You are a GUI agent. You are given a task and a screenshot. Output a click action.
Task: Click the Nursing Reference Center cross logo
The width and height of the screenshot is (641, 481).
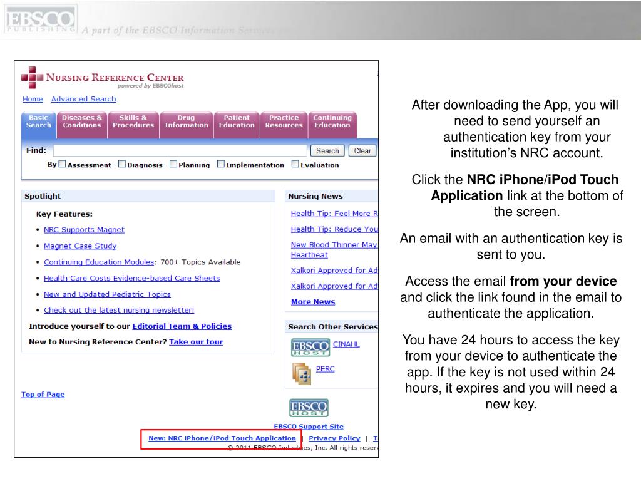coord(33,77)
